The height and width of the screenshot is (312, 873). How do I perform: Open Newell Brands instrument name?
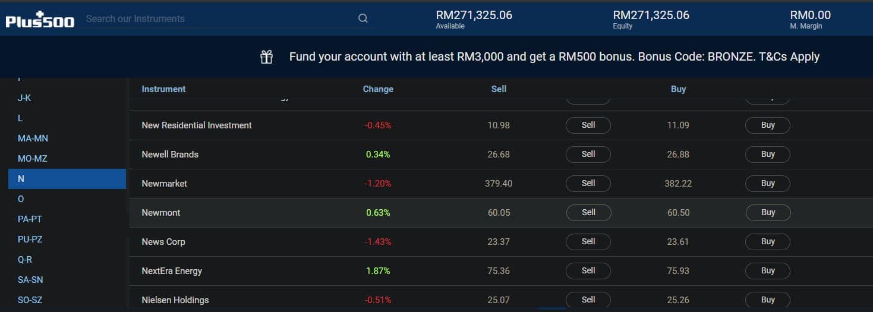pyautogui.click(x=170, y=155)
